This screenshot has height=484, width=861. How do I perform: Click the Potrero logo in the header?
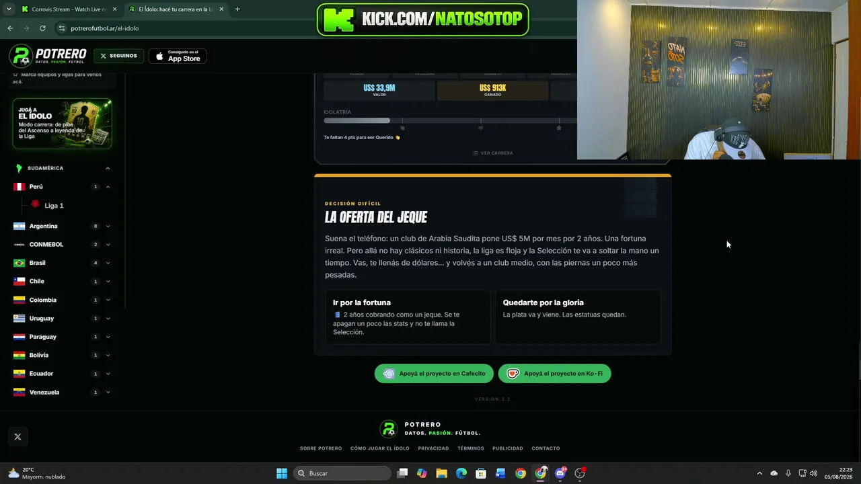click(x=48, y=56)
